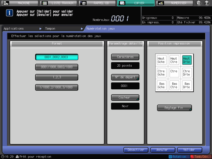Choose Ctre Drte print position
The image size is (212, 159).
pos(187,73)
